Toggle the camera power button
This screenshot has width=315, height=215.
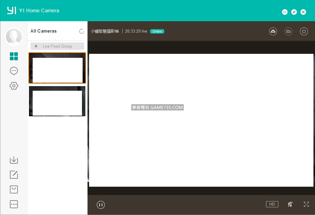click(x=304, y=31)
